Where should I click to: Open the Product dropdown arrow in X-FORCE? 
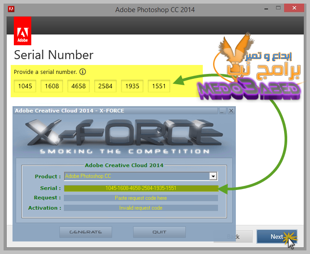tap(213, 176)
